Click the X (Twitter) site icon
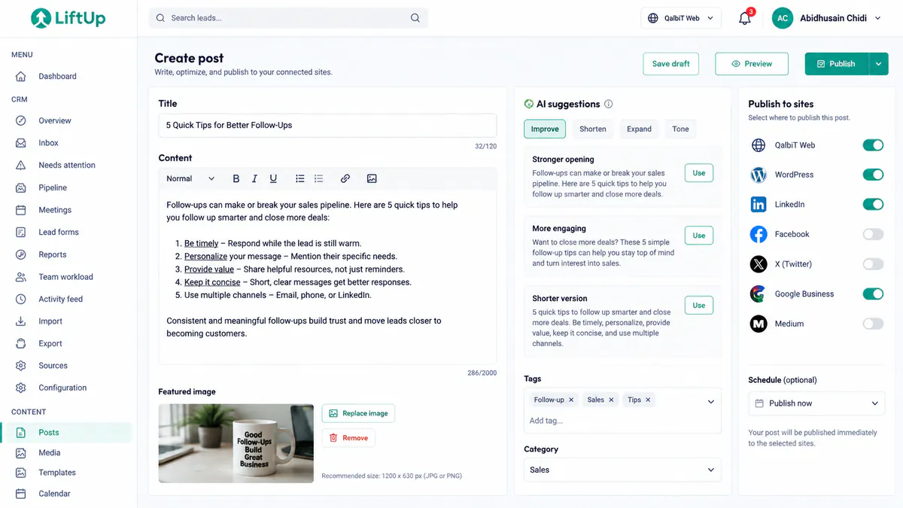The width and height of the screenshot is (903, 508). click(759, 264)
